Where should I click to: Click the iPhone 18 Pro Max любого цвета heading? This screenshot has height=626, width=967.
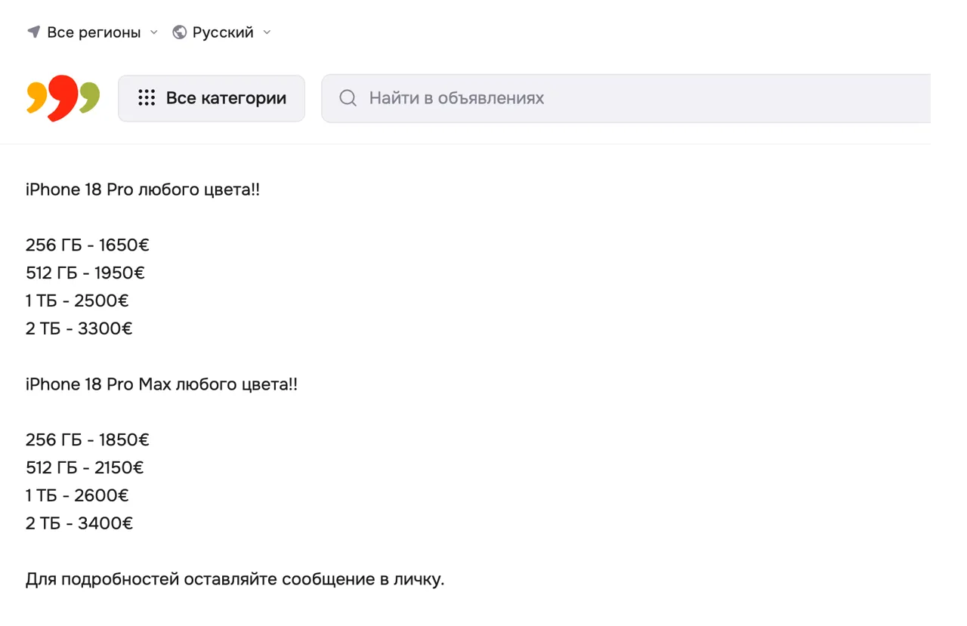[162, 384]
